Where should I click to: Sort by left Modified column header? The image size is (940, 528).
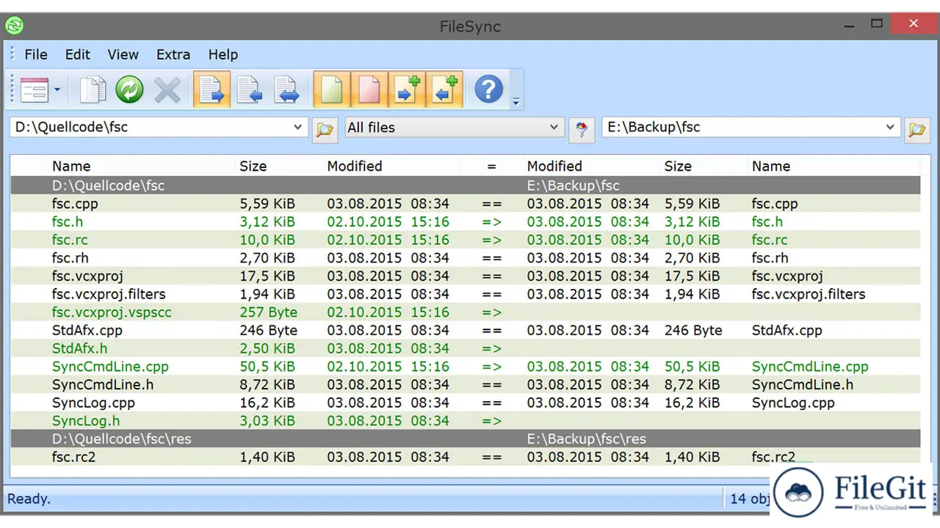click(x=355, y=166)
